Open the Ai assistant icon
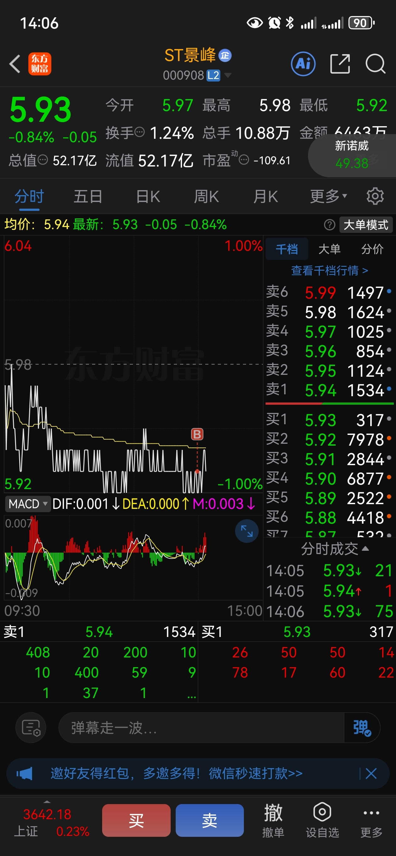The height and width of the screenshot is (856, 396). (303, 64)
